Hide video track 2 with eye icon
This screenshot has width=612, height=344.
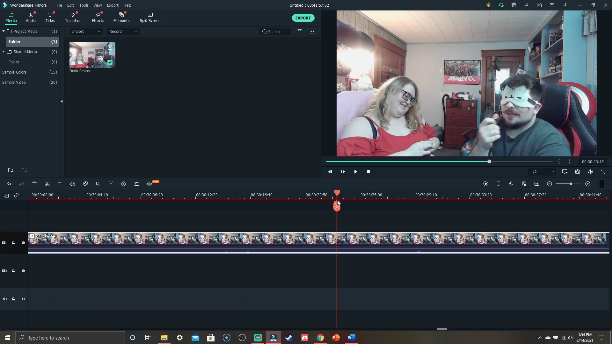click(23, 243)
